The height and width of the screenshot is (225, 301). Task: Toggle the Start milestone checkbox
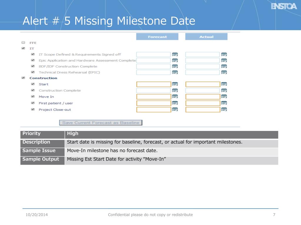point(33,84)
